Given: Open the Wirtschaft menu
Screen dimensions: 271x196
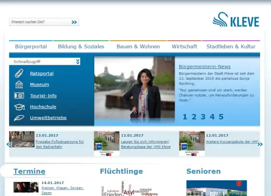Looking at the screenshot, I should click(184, 47).
